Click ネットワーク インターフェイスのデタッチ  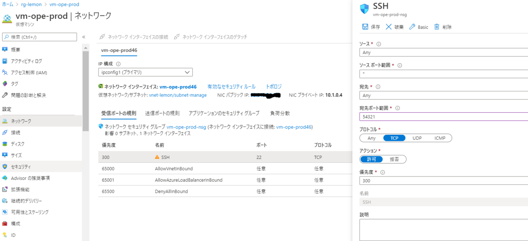pyautogui.click(x=211, y=37)
